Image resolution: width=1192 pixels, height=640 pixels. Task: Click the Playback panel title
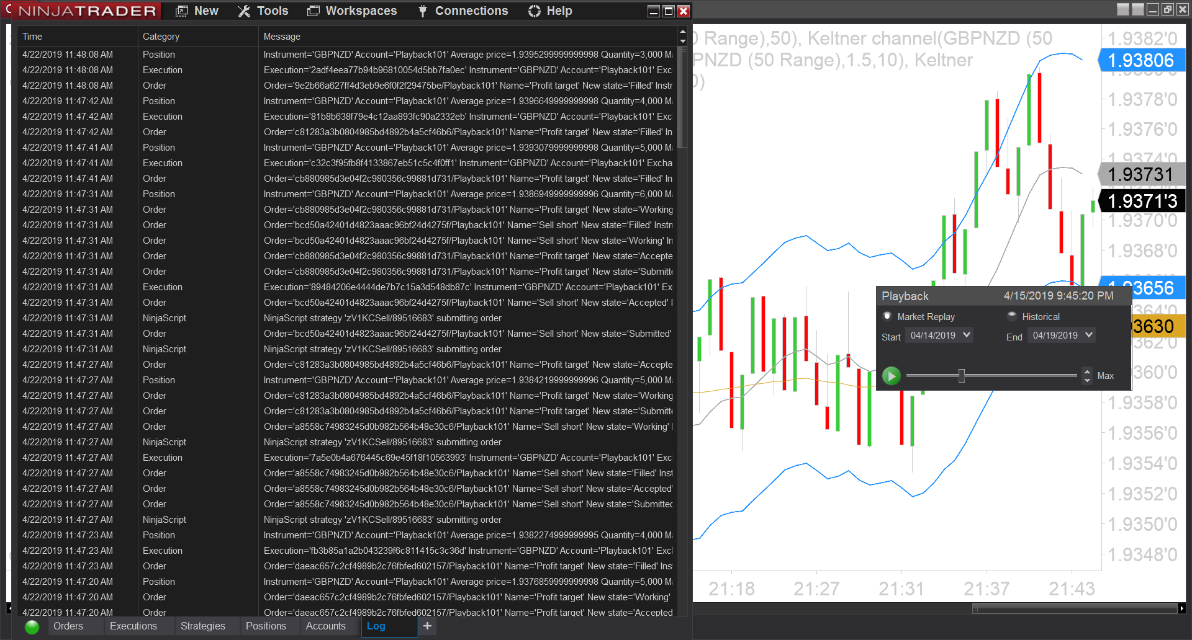coord(905,296)
